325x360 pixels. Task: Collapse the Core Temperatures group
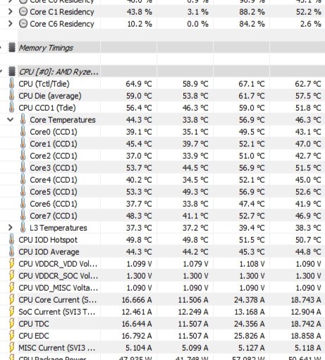(10, 119)
